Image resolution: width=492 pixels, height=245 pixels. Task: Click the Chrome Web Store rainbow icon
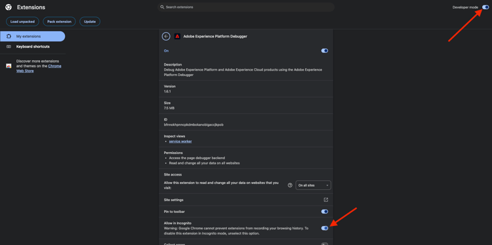[9, 66]
